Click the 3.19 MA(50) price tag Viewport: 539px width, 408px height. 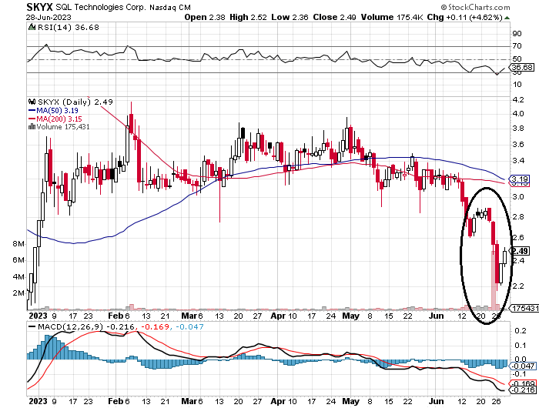point(520,179)
